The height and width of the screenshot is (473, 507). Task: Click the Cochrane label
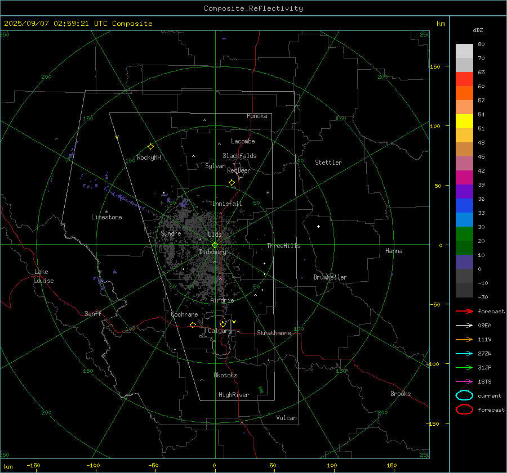(184, 314)
